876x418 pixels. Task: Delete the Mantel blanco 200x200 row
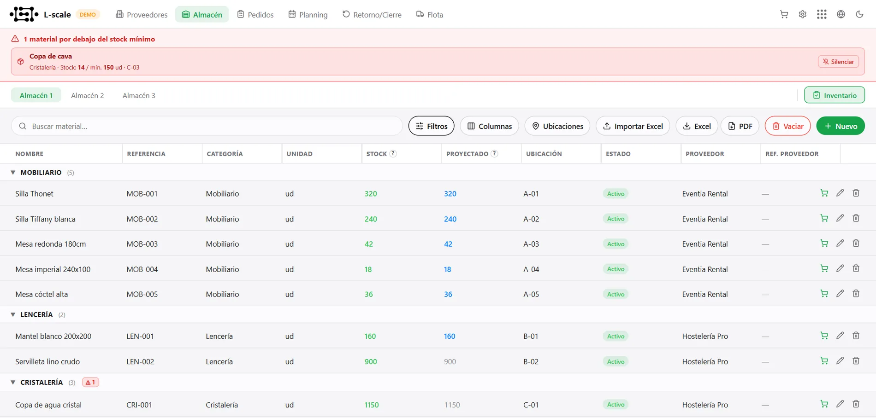[856, 336]
